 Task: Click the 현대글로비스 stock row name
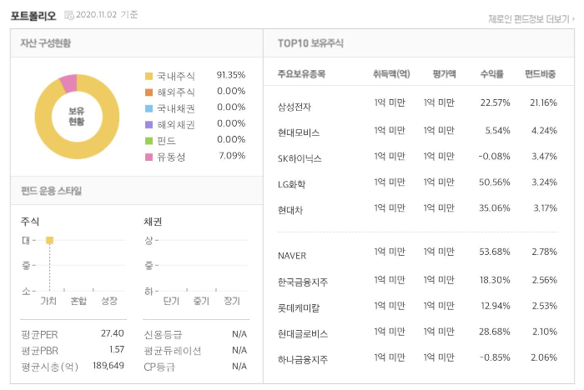pos(303,334)
